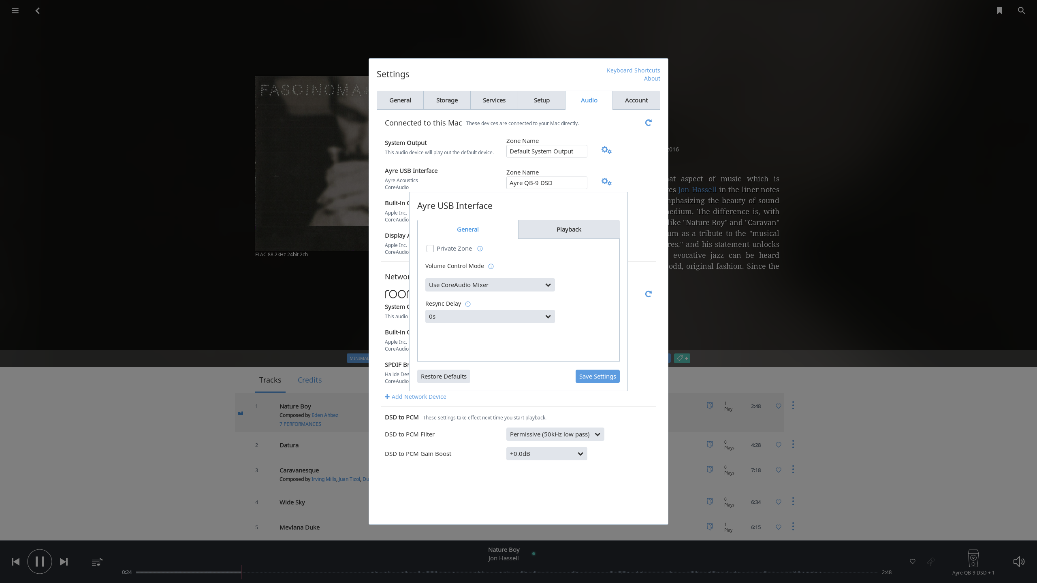The image size is (1037, 583).
Task: Open the Jon Hassell link in review
Action: [x=697, y=190]
